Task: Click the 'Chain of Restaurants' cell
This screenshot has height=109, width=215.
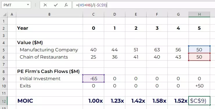Action: [x=49, y=57]
